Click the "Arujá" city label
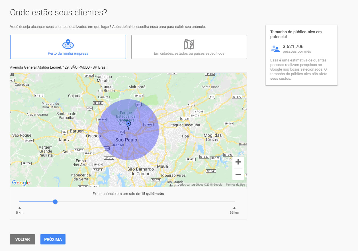358x251 pixels. (x=191, y=106)
